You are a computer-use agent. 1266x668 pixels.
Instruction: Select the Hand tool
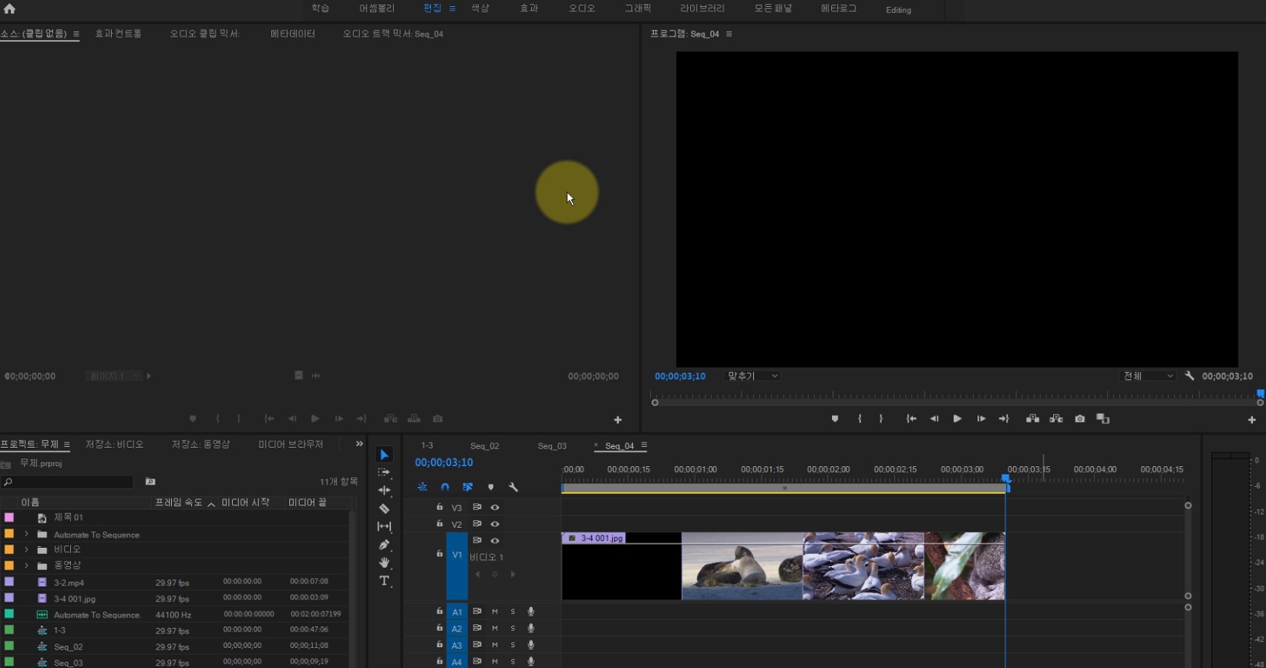384,563
